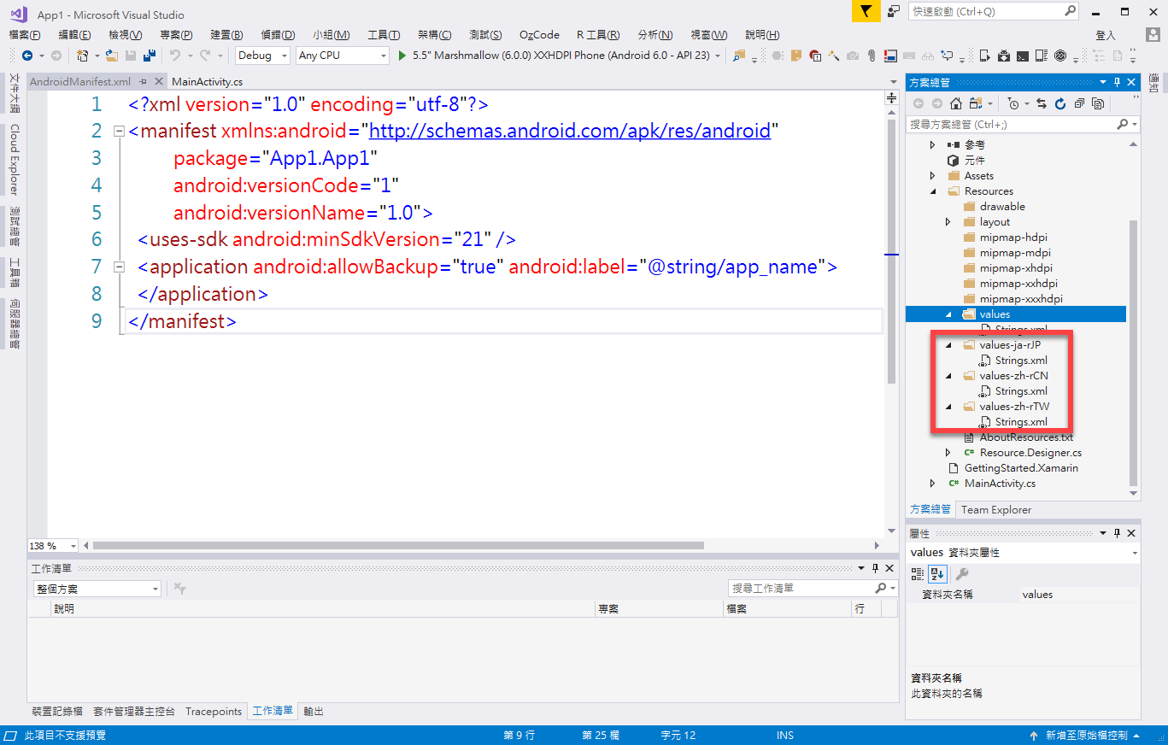Switch to the 輸出 tab
This screenshot has width=1168, height=745.
314,711
